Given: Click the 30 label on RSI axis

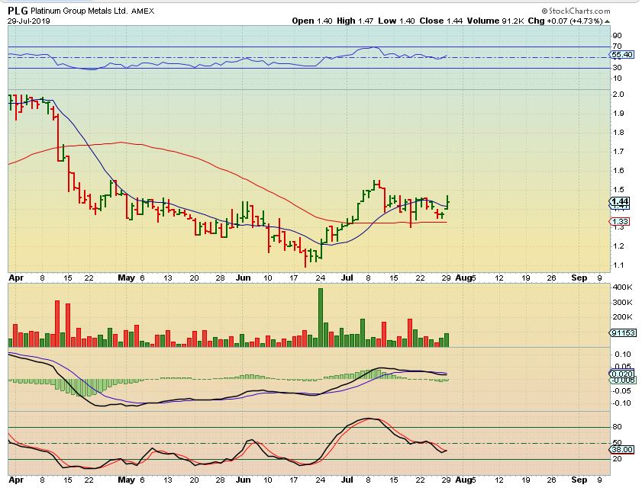Looking at the screenshot, I should click(x=617, y=68).
